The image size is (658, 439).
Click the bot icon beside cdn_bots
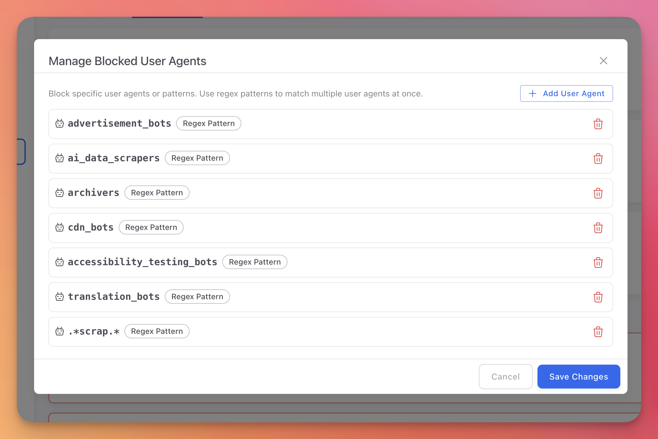(60, 227)
